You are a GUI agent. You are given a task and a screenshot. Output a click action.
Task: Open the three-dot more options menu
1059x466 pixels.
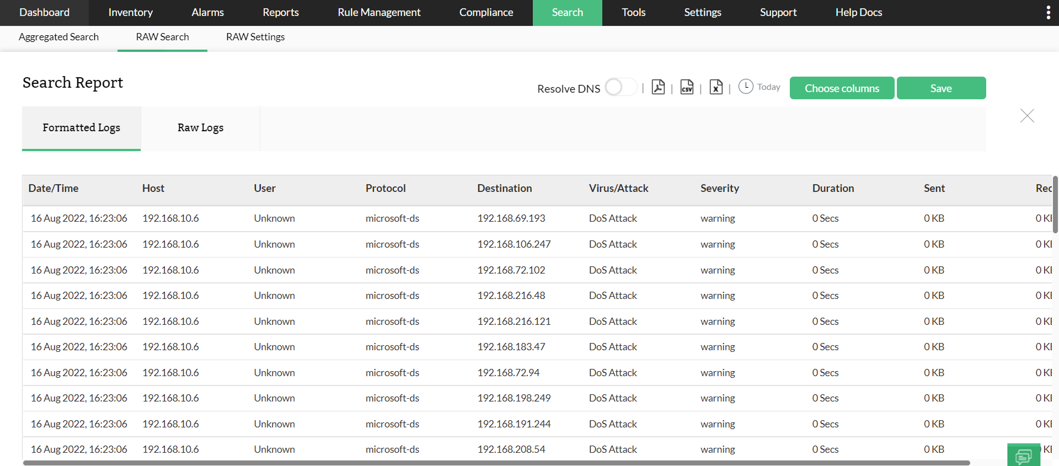click(x=1048, y=13)
